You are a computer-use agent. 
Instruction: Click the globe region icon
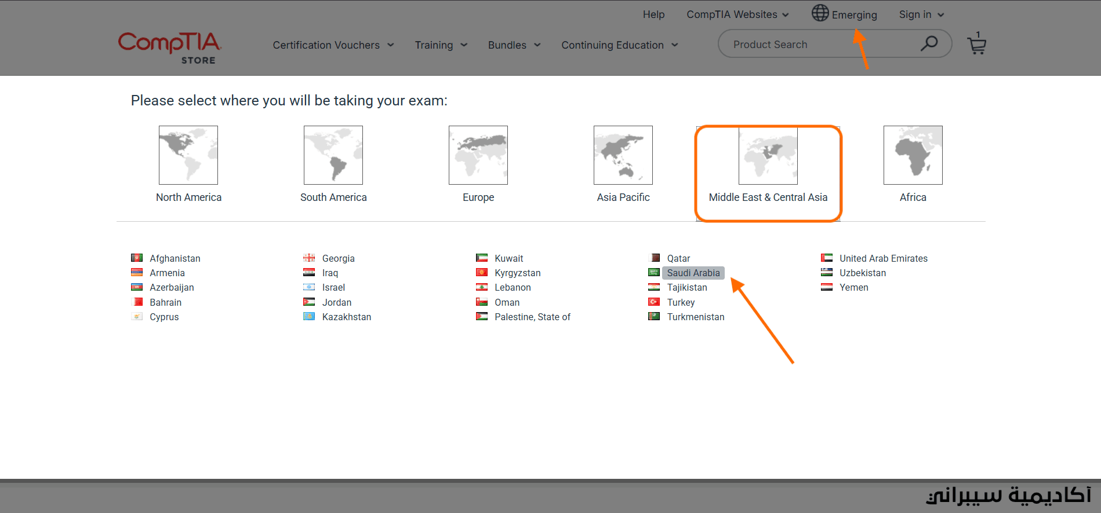click(820, 13)
